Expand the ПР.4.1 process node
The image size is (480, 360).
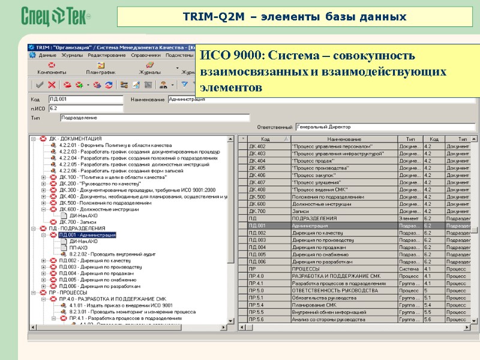tap(55, 318)
